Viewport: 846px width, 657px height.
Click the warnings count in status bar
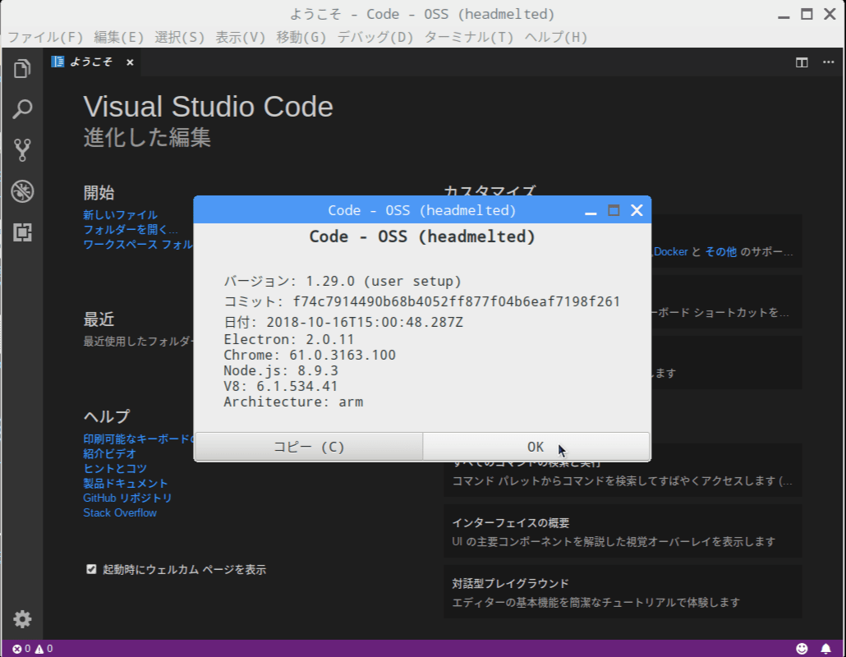[44, 648]
